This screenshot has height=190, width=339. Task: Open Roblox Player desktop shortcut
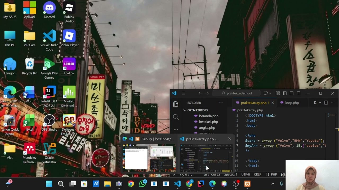[x=69, y=39]
